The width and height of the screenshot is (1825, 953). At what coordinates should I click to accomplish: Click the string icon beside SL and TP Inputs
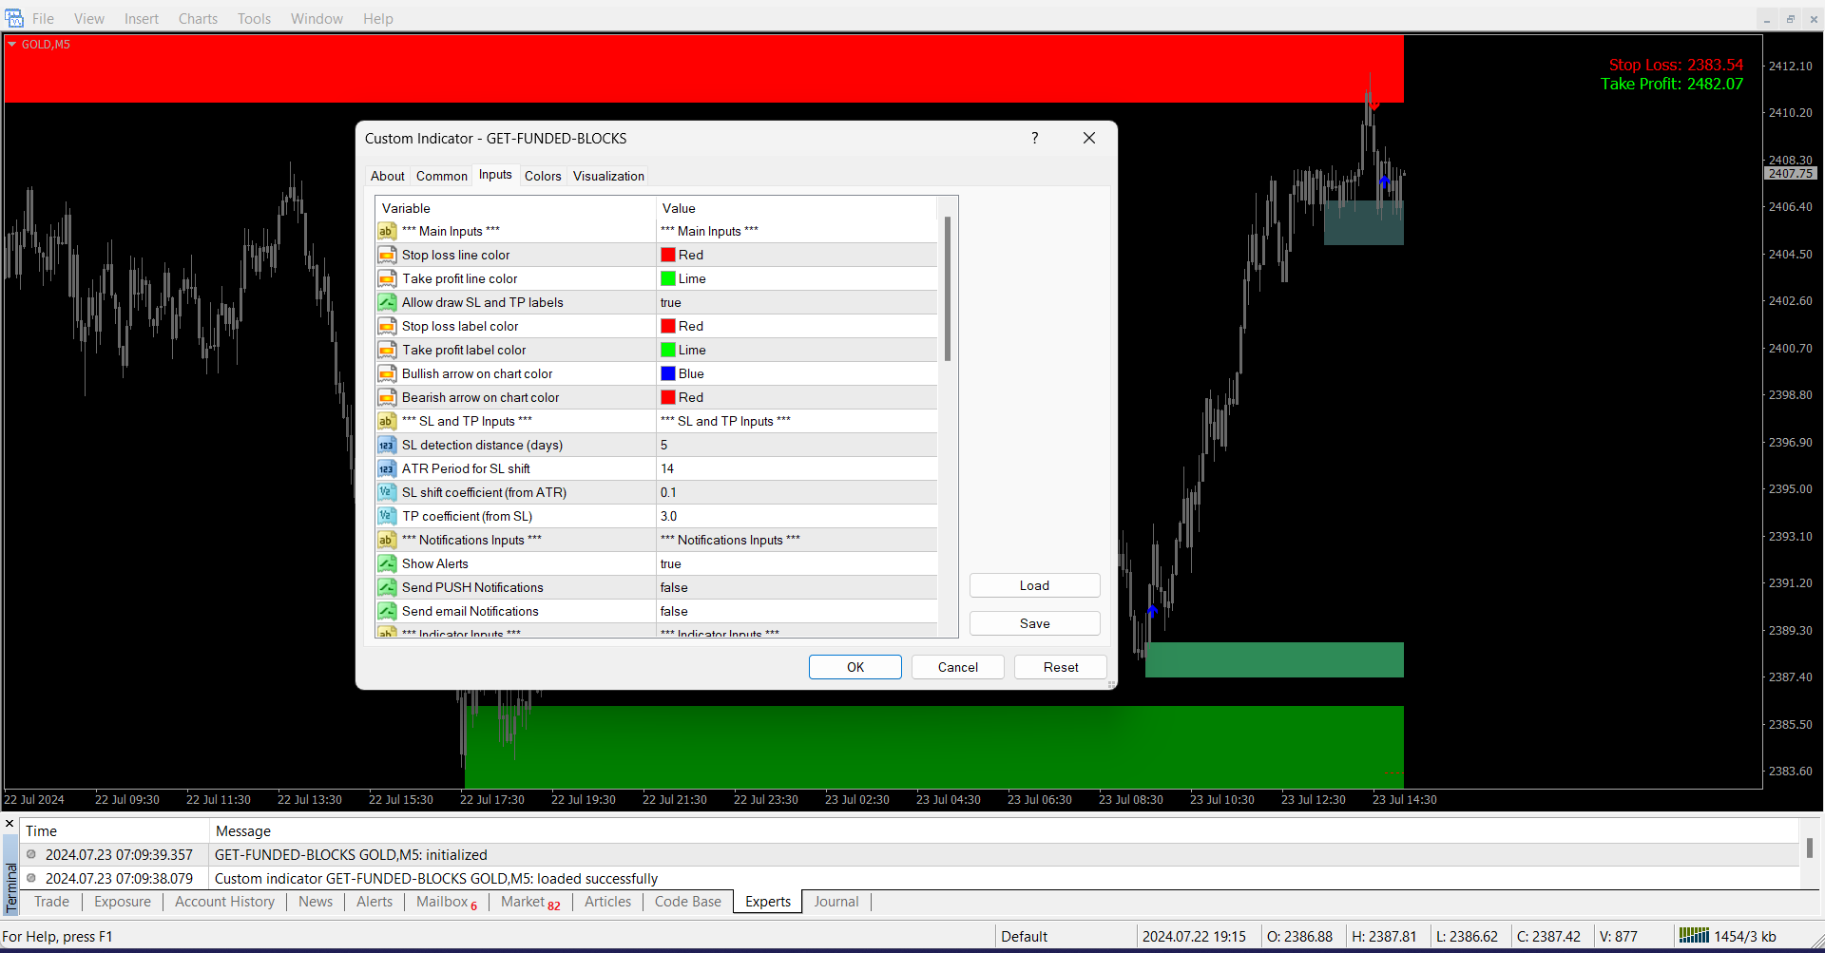[x=387, y=421]
